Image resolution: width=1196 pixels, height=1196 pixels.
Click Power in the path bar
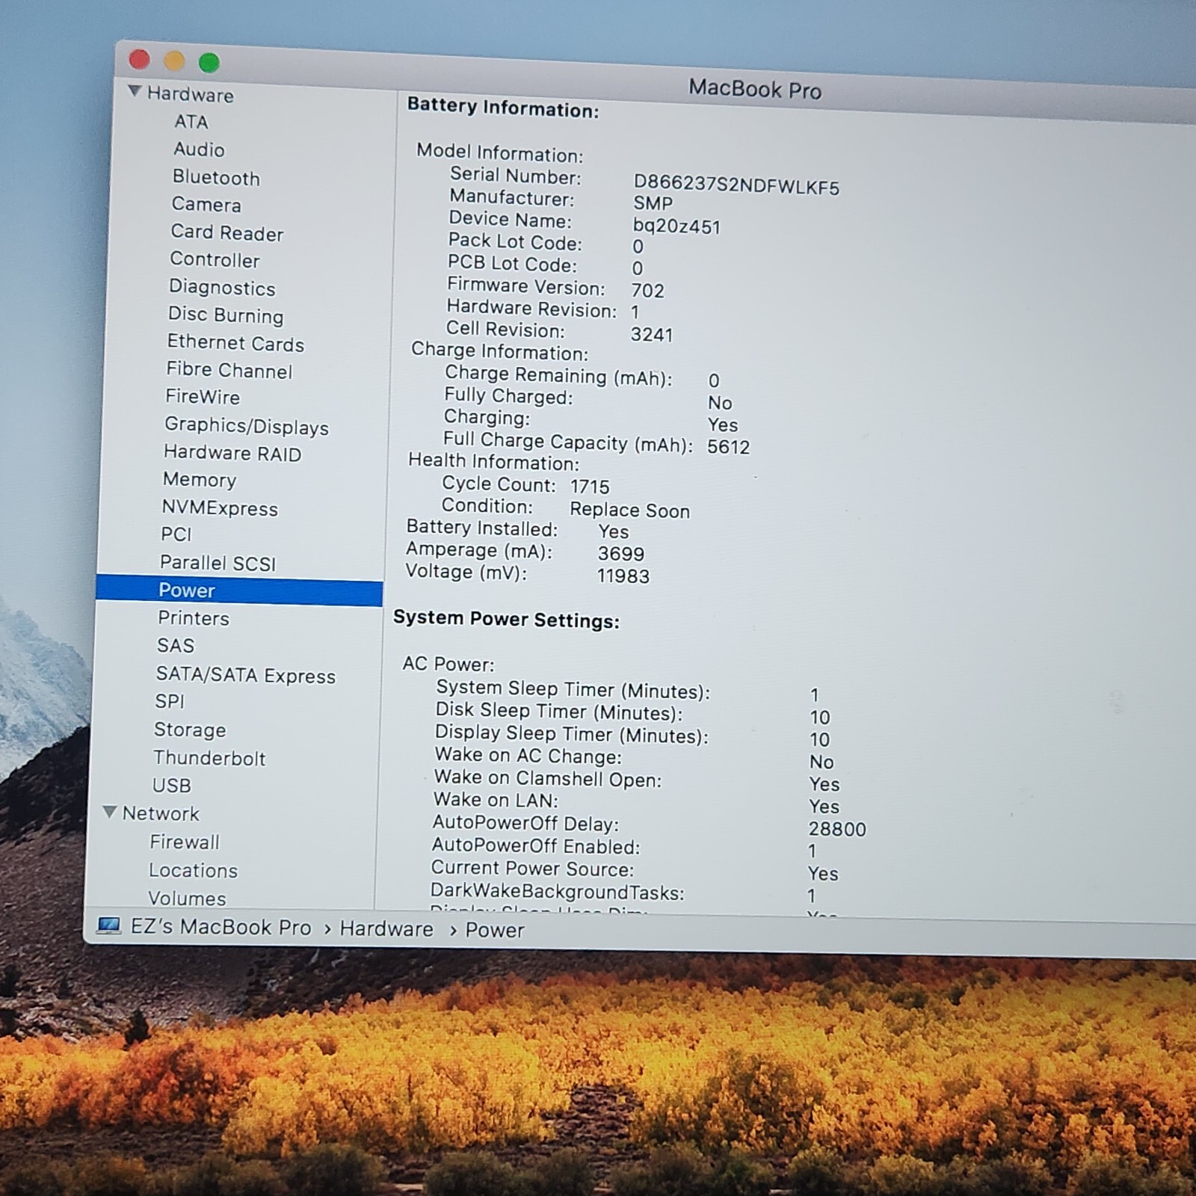[495, 931]
